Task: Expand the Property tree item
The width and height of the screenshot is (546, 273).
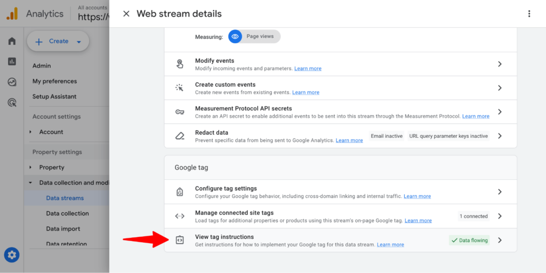Action: point(31,167)
